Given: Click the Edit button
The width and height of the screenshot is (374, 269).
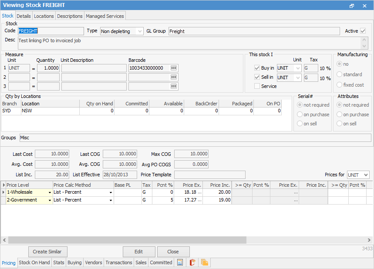Looking at the screenshot, I should click(x=139, y=252).
